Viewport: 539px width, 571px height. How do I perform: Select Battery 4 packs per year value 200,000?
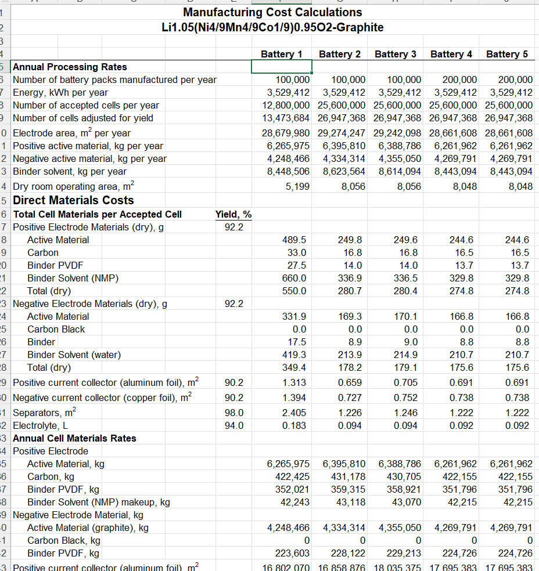pos(459,79)
